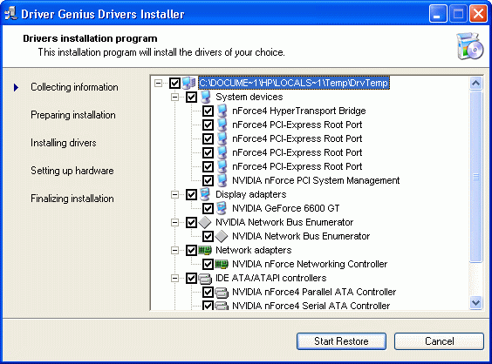
Task: Select the NVIDIA nForce PCI System Management item
Action: click(x=316, y=180)
